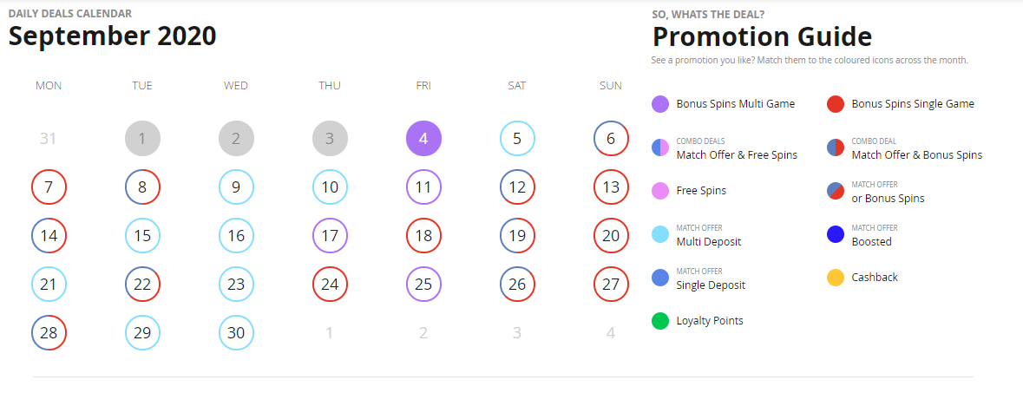Open the deal for September 11
1023x393 pixels.
tap(423, 187)
